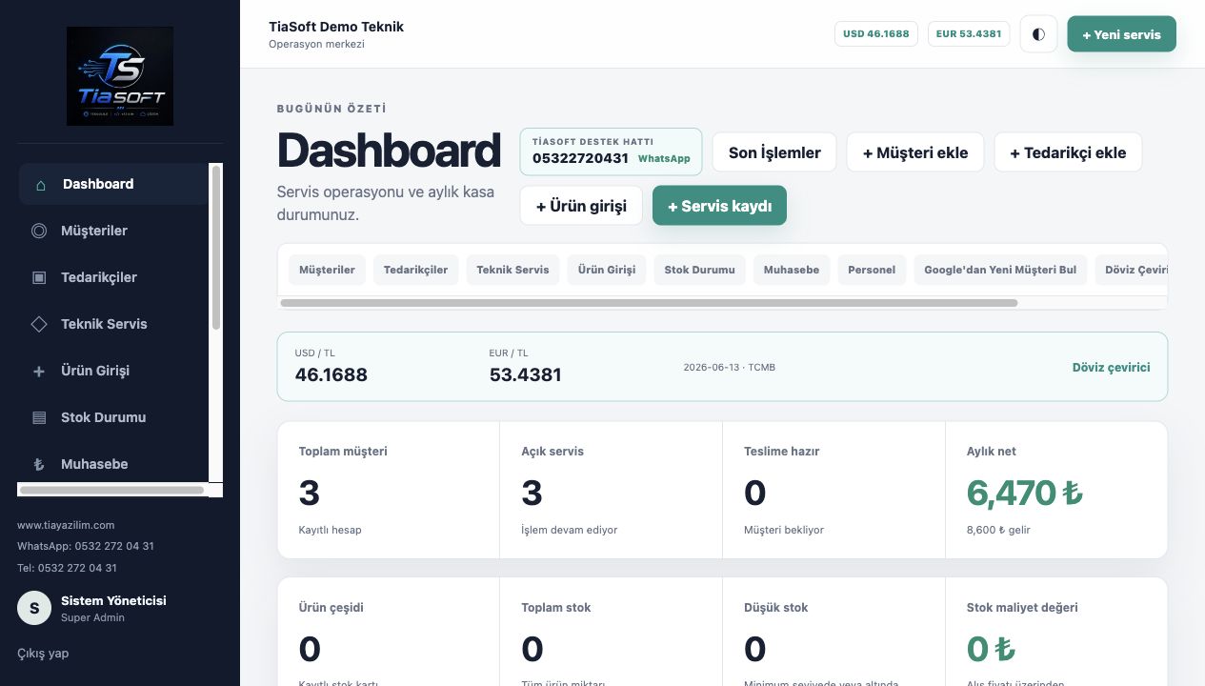
Task: Click the Düşük stok stat card
Action: pos(833,632)
